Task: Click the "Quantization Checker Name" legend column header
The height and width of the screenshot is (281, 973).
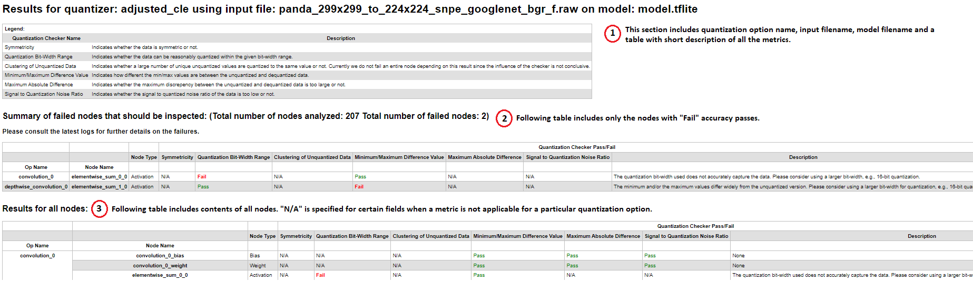Action: click(x=46, y=38)
